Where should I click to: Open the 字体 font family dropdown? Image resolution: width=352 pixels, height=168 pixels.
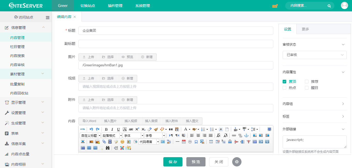(133, 135)
